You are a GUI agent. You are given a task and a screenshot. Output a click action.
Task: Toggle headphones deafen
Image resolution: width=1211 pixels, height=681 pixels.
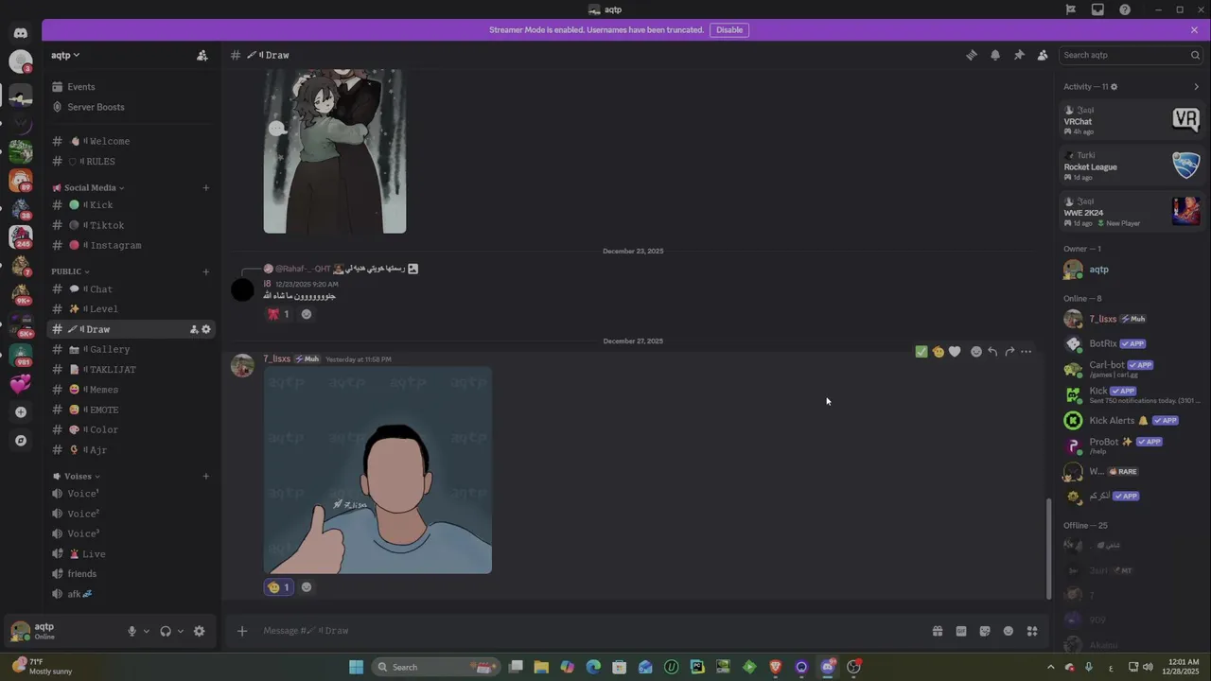coord(166,631)
